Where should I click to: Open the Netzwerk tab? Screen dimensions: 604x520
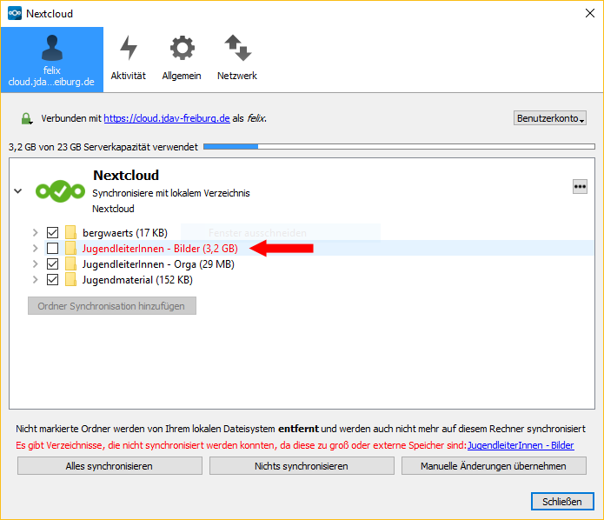237,58
